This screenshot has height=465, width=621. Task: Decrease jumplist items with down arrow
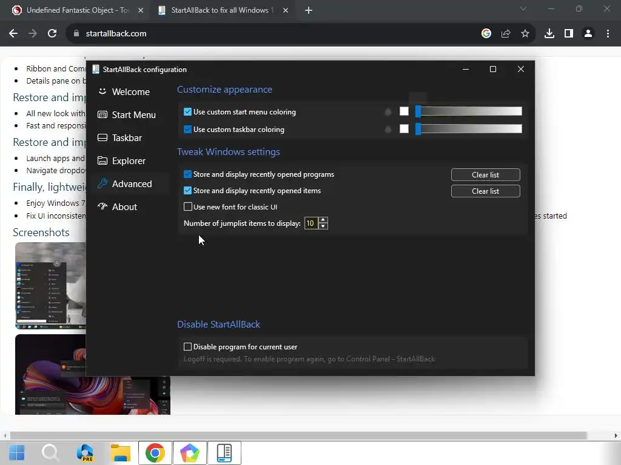pos(323,226)
